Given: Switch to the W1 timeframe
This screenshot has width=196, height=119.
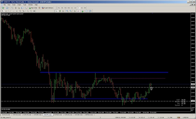Looking at the screenshot, I should point(82,8).
